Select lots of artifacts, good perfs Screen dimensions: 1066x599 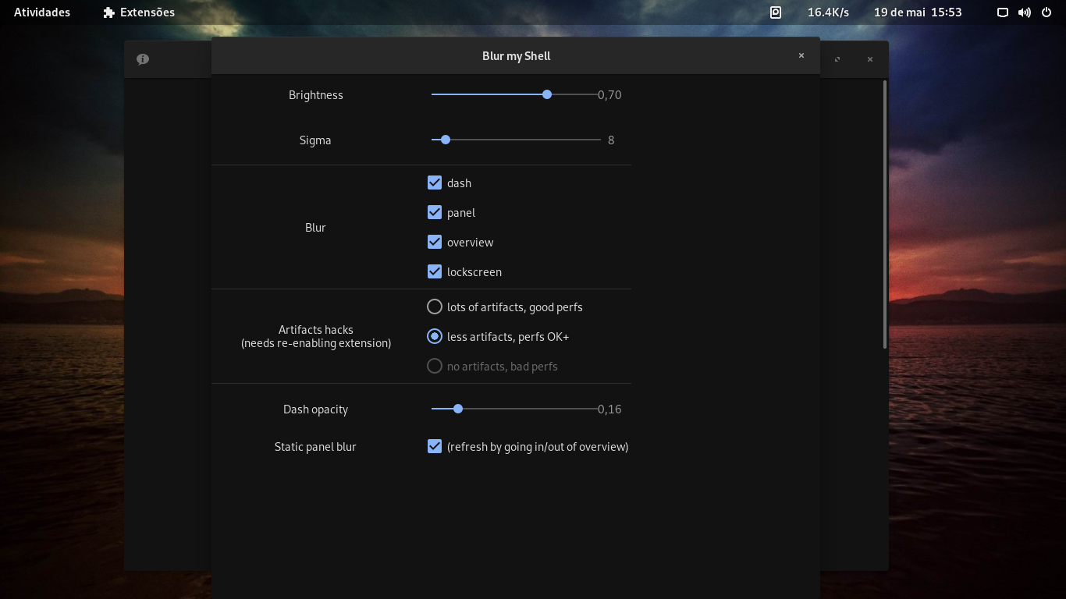click(x=435, y=307)
